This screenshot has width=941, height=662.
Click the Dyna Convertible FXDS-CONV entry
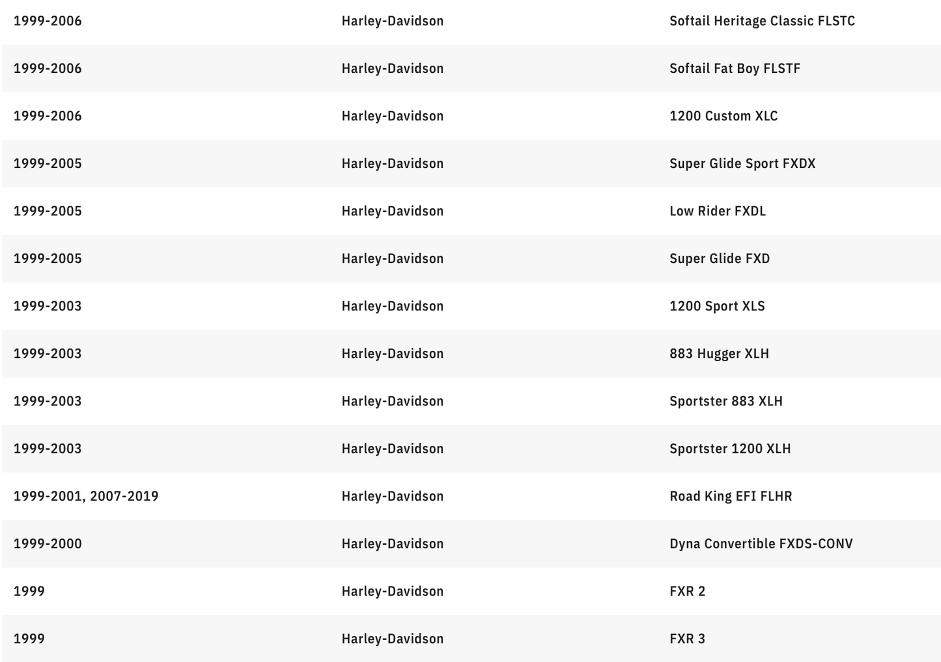[x=761, y=544]
